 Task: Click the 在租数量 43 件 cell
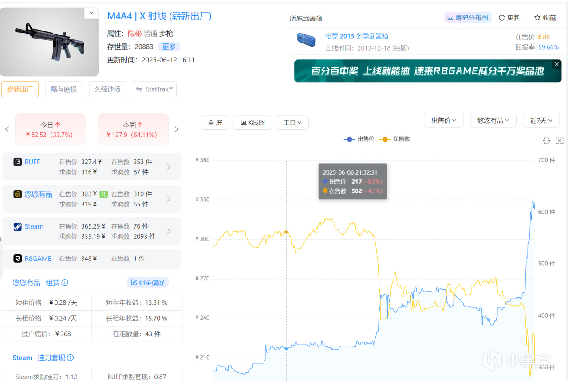pyautogui.click(x=137, y=334)
